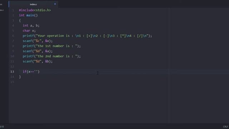Click the unsaved-changes dot on index.c tab
The image size is (229, 129).
pos(55,4)
